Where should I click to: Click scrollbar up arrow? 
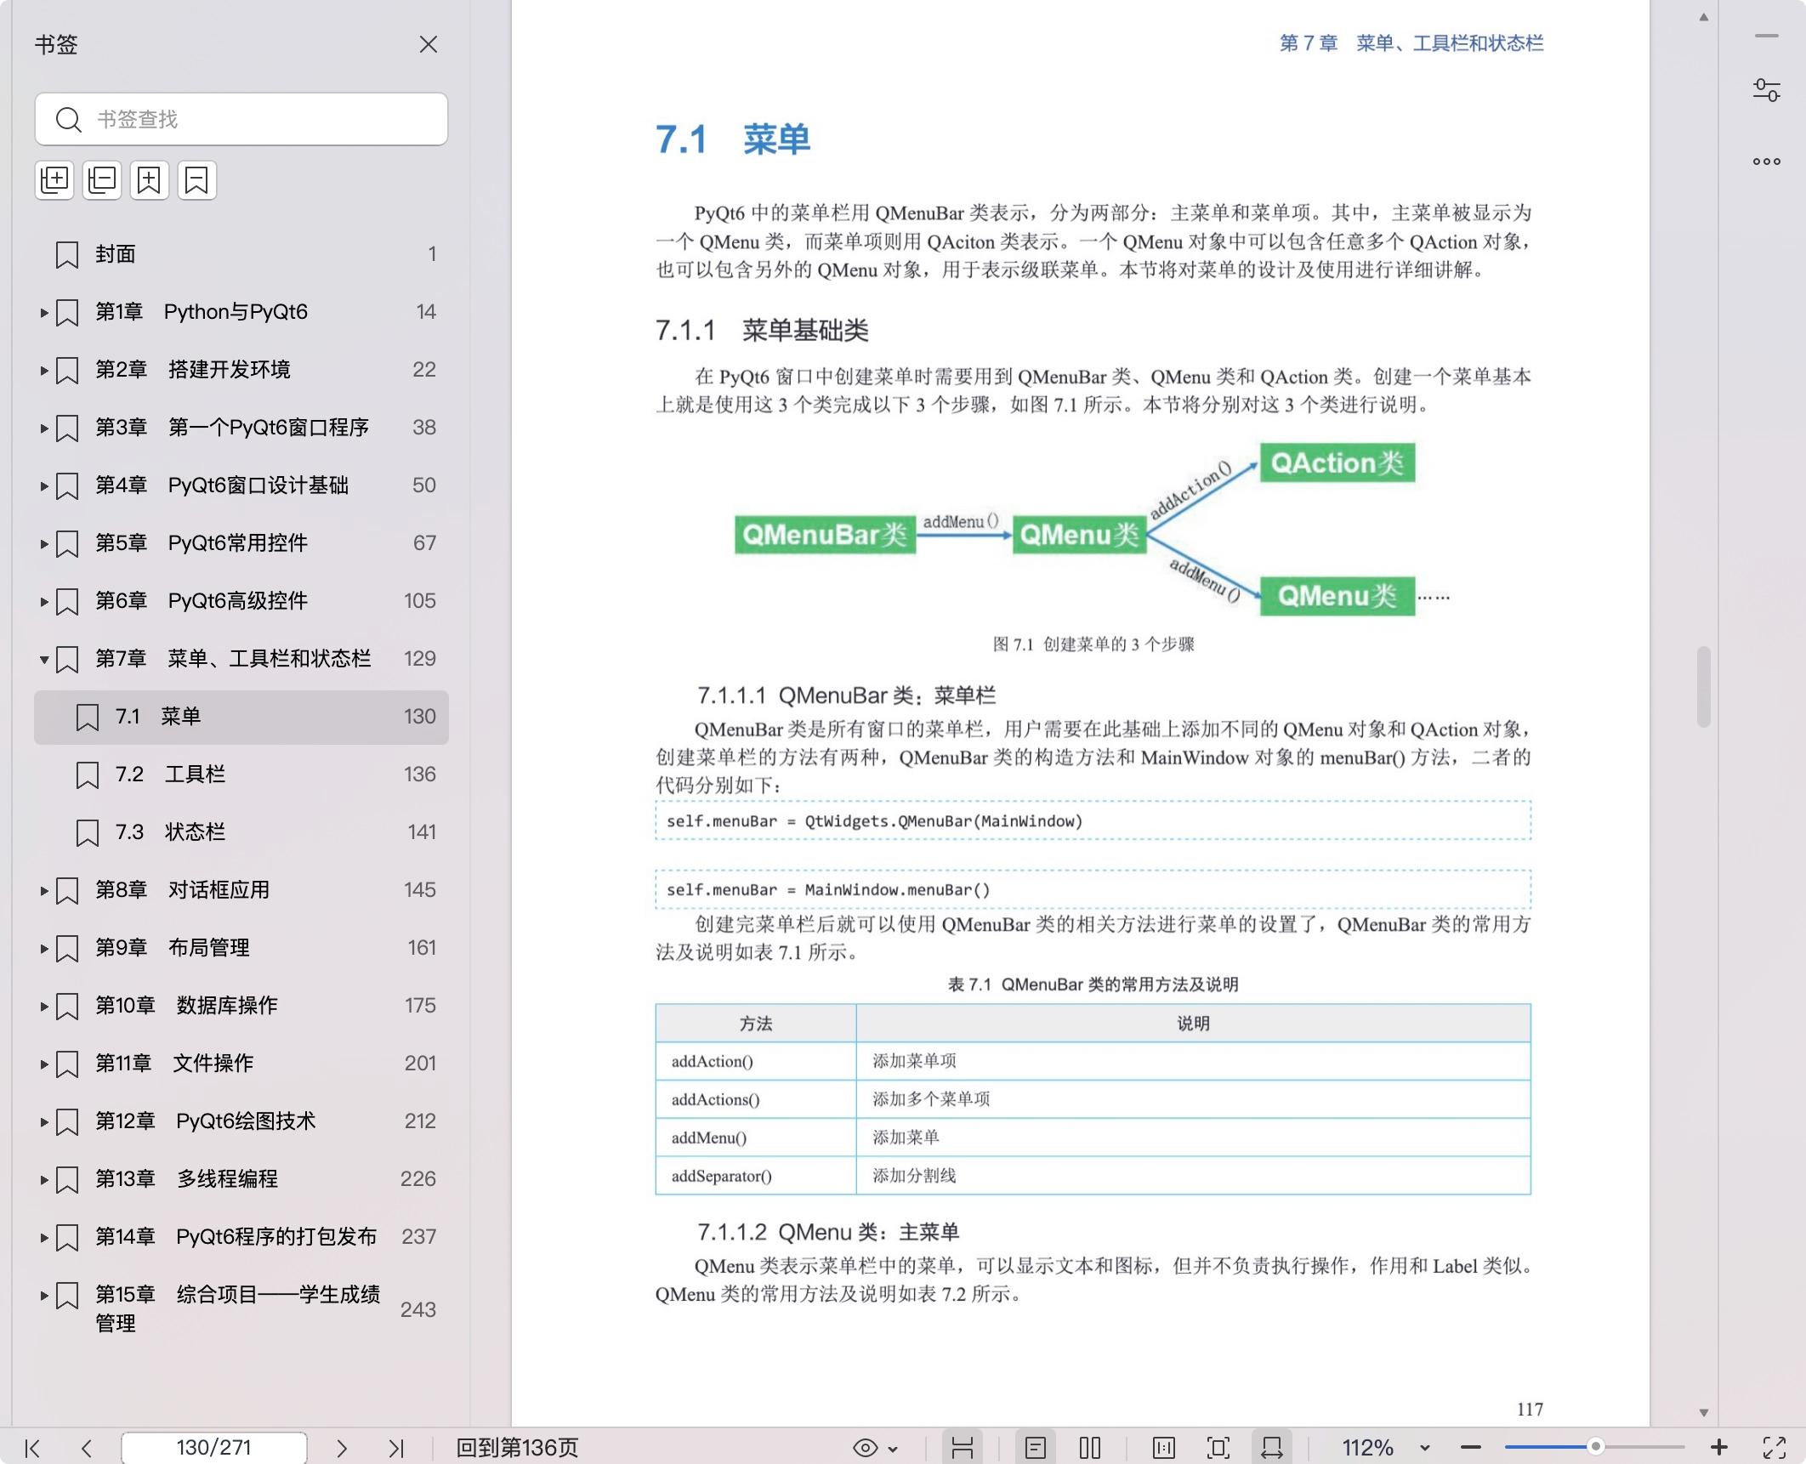click(1704, 17)
